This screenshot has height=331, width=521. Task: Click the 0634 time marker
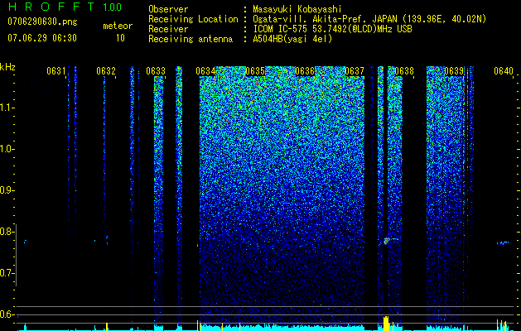point(205,71)
